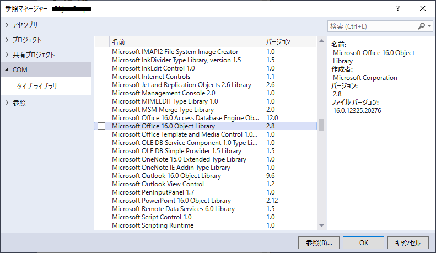Sort list by the 名前 column header
436x253 pixels.
tap(186, 42)
